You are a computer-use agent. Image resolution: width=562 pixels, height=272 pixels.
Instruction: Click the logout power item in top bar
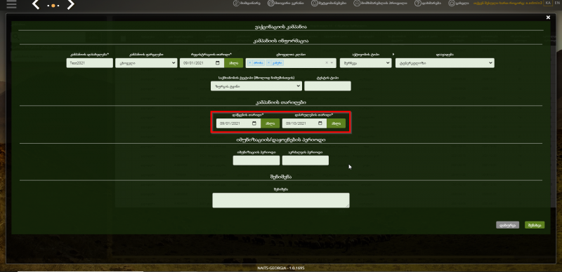tap(459, 4)
